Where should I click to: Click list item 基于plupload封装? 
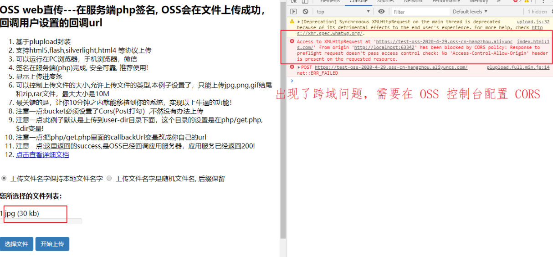[43, 41]
